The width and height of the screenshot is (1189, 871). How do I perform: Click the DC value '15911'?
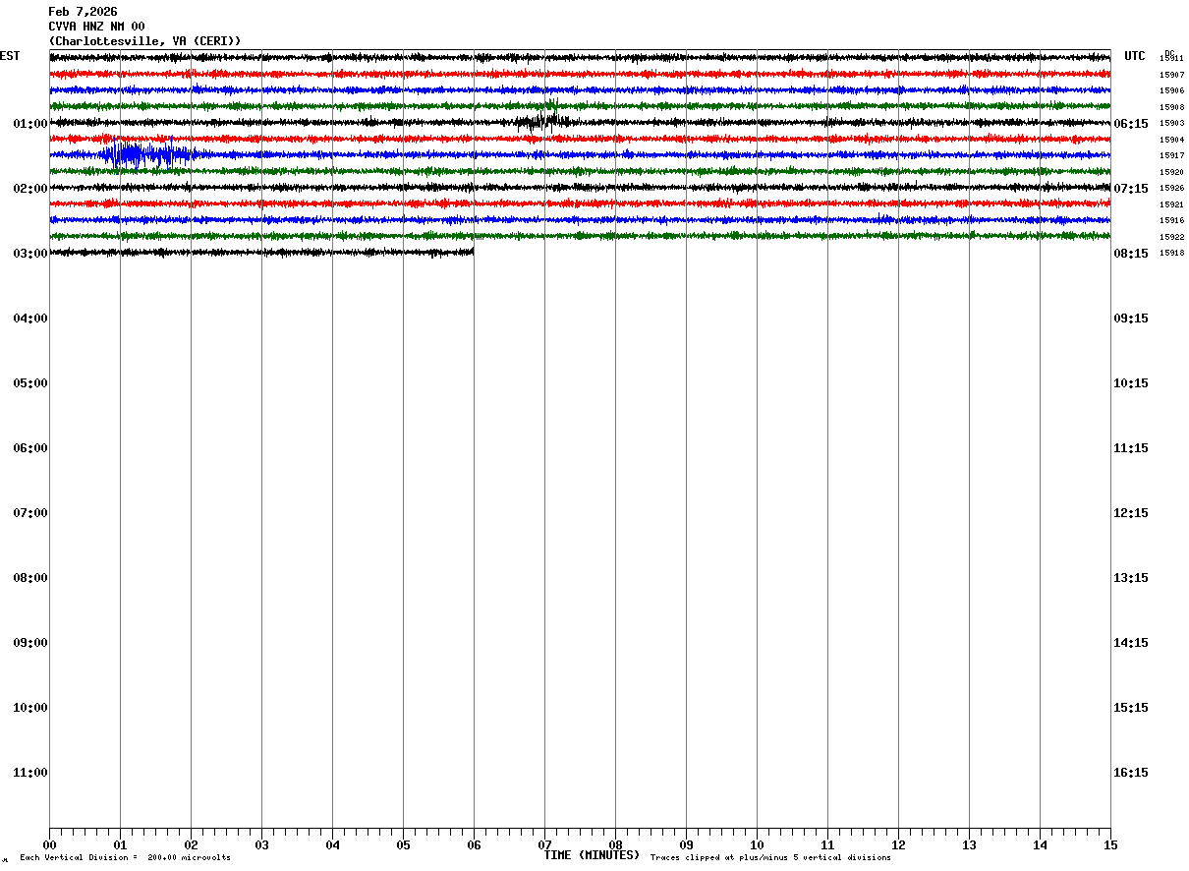1171,59
